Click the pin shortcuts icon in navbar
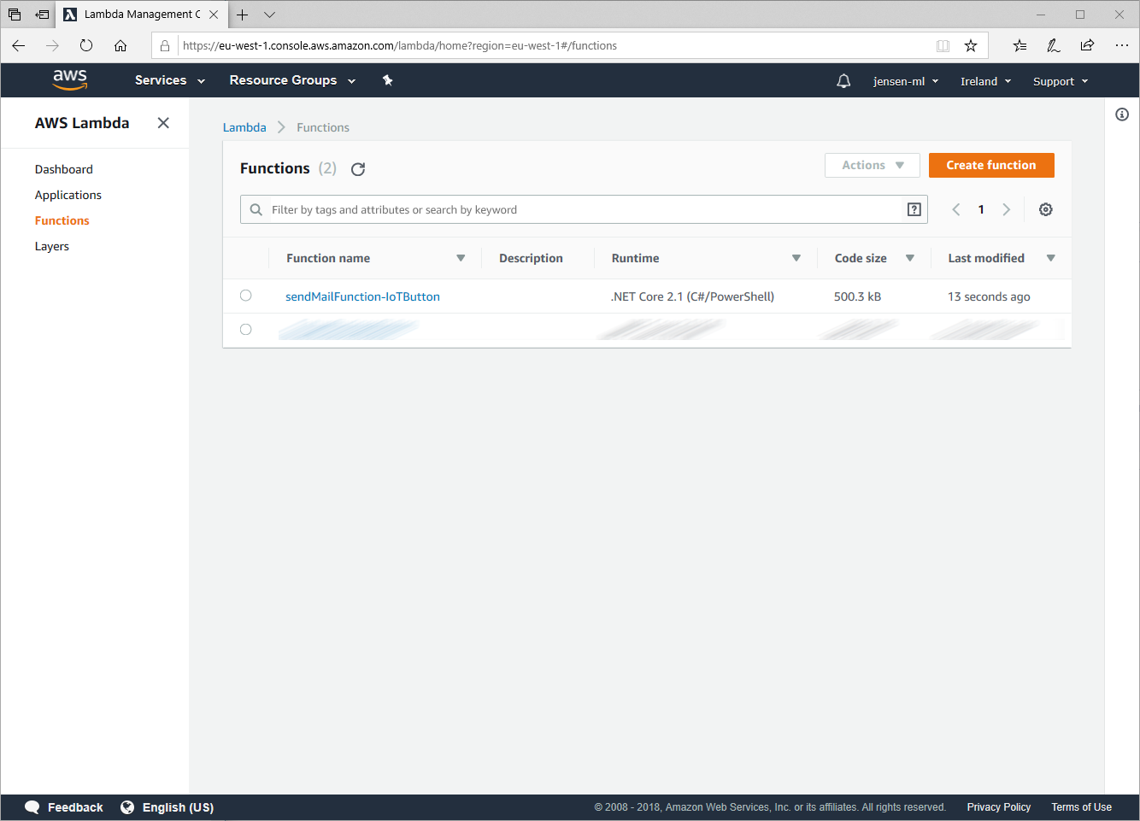Screen dimensions: 1140x821 387,80
